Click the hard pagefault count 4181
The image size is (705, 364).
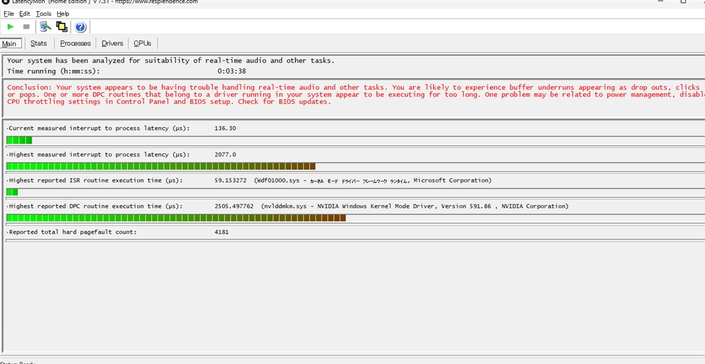tap(222, 233)
